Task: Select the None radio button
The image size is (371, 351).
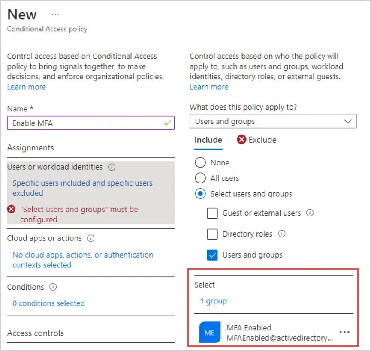Action: point(200,162)
